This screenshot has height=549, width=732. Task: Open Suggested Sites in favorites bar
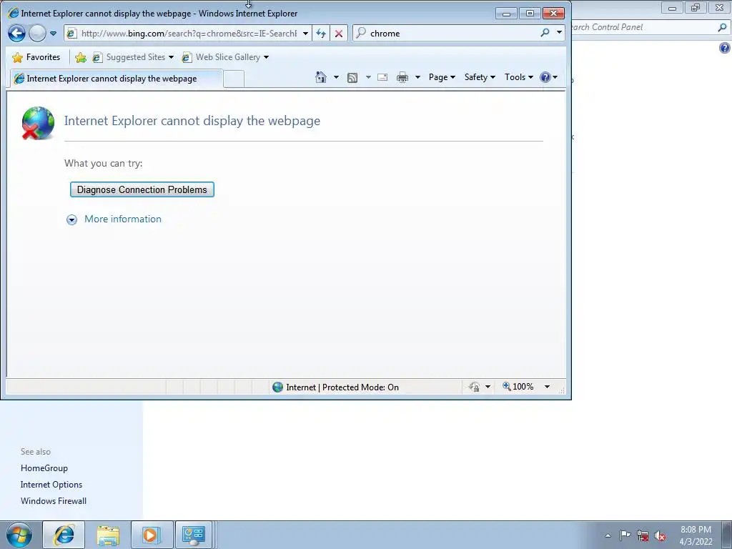(x=129, y=57)
